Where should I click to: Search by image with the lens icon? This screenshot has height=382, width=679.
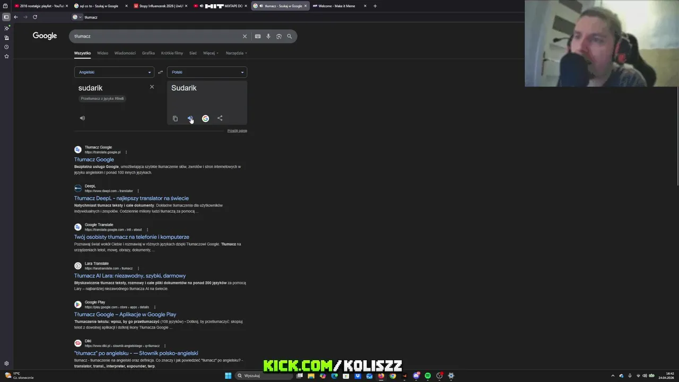point(279,36)
